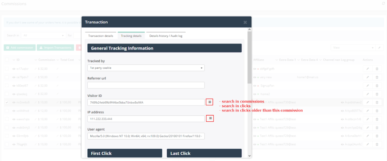
Task: Open the Tracked by dropdown
Action: [x=146, y=68]
